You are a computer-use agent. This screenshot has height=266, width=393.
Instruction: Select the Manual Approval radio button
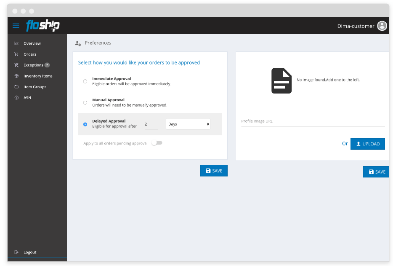[85, 102]
